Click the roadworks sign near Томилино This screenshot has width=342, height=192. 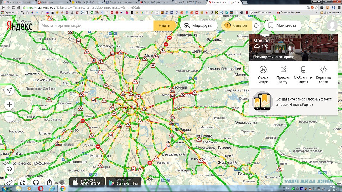199,139
